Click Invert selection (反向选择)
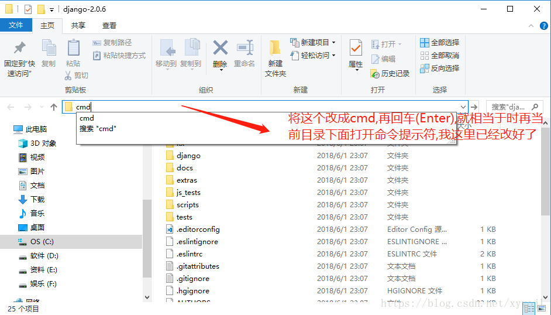Image resolution: width=551 pixels, height=315 pixels. click(x=440, y=68)
